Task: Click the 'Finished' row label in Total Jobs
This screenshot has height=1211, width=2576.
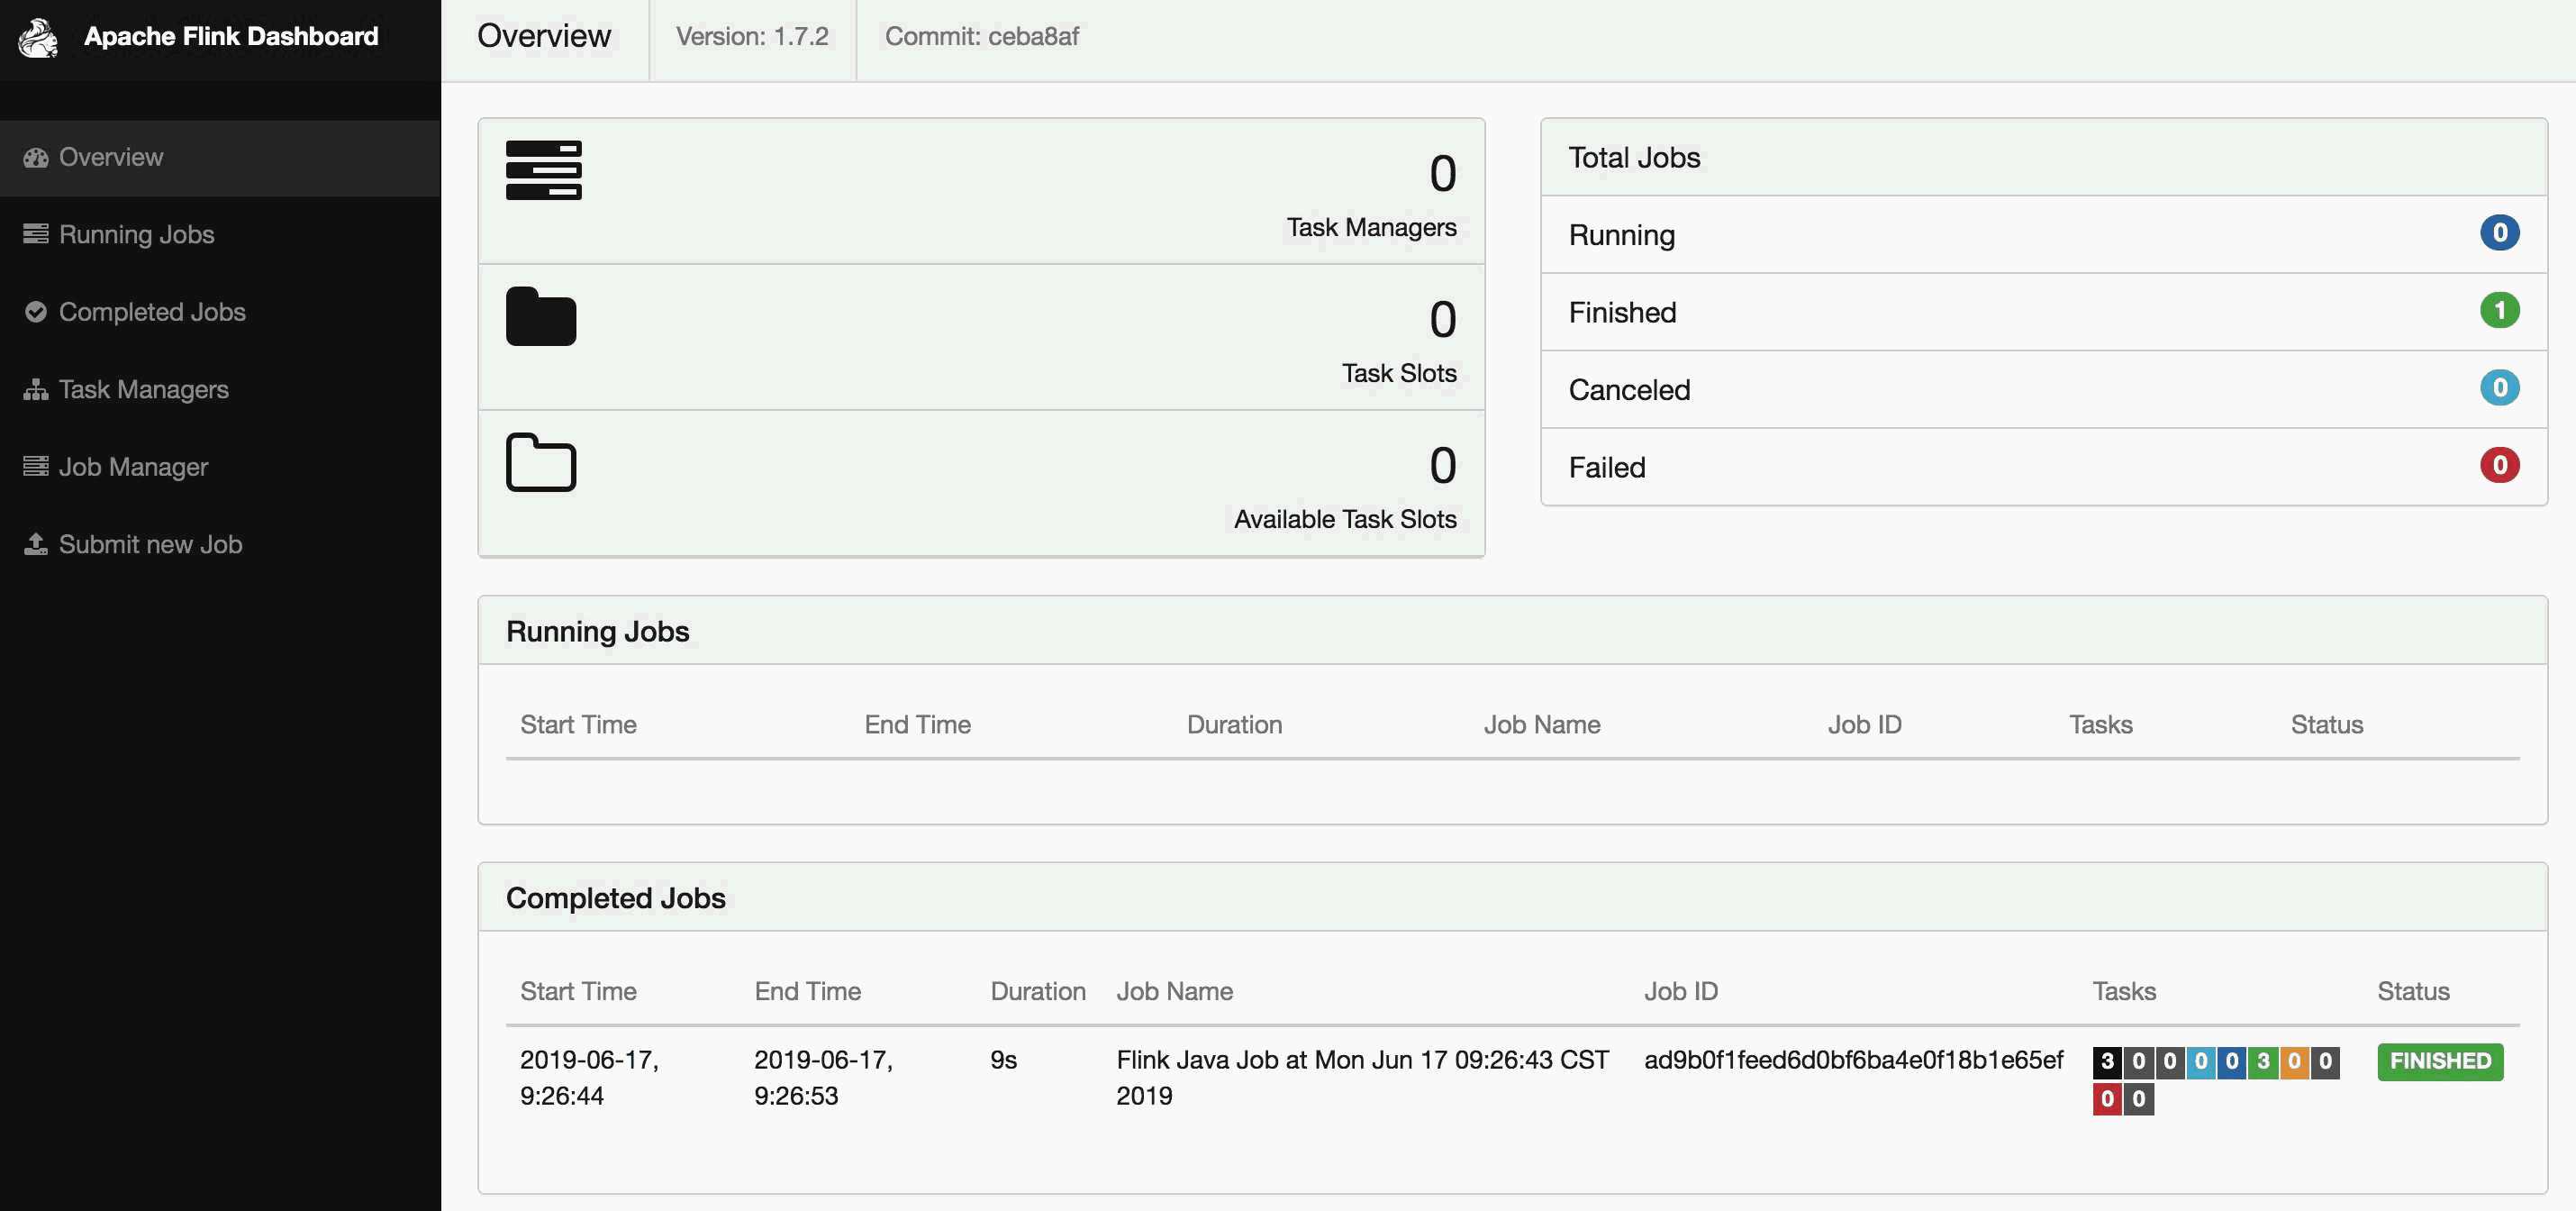Action: (x=1622, y=313)
